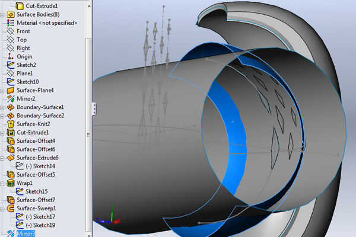Image resolution: width=356 pixels, height=237 pixels.
Task: Click the Surface-Offset7 feature icon
Action: pyautogui.click(x=11, y=200)
